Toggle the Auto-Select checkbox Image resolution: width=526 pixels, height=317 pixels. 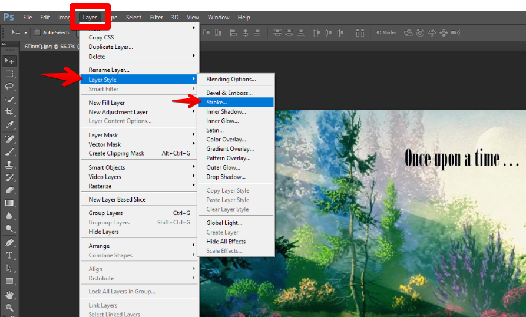tap(37, 32)
